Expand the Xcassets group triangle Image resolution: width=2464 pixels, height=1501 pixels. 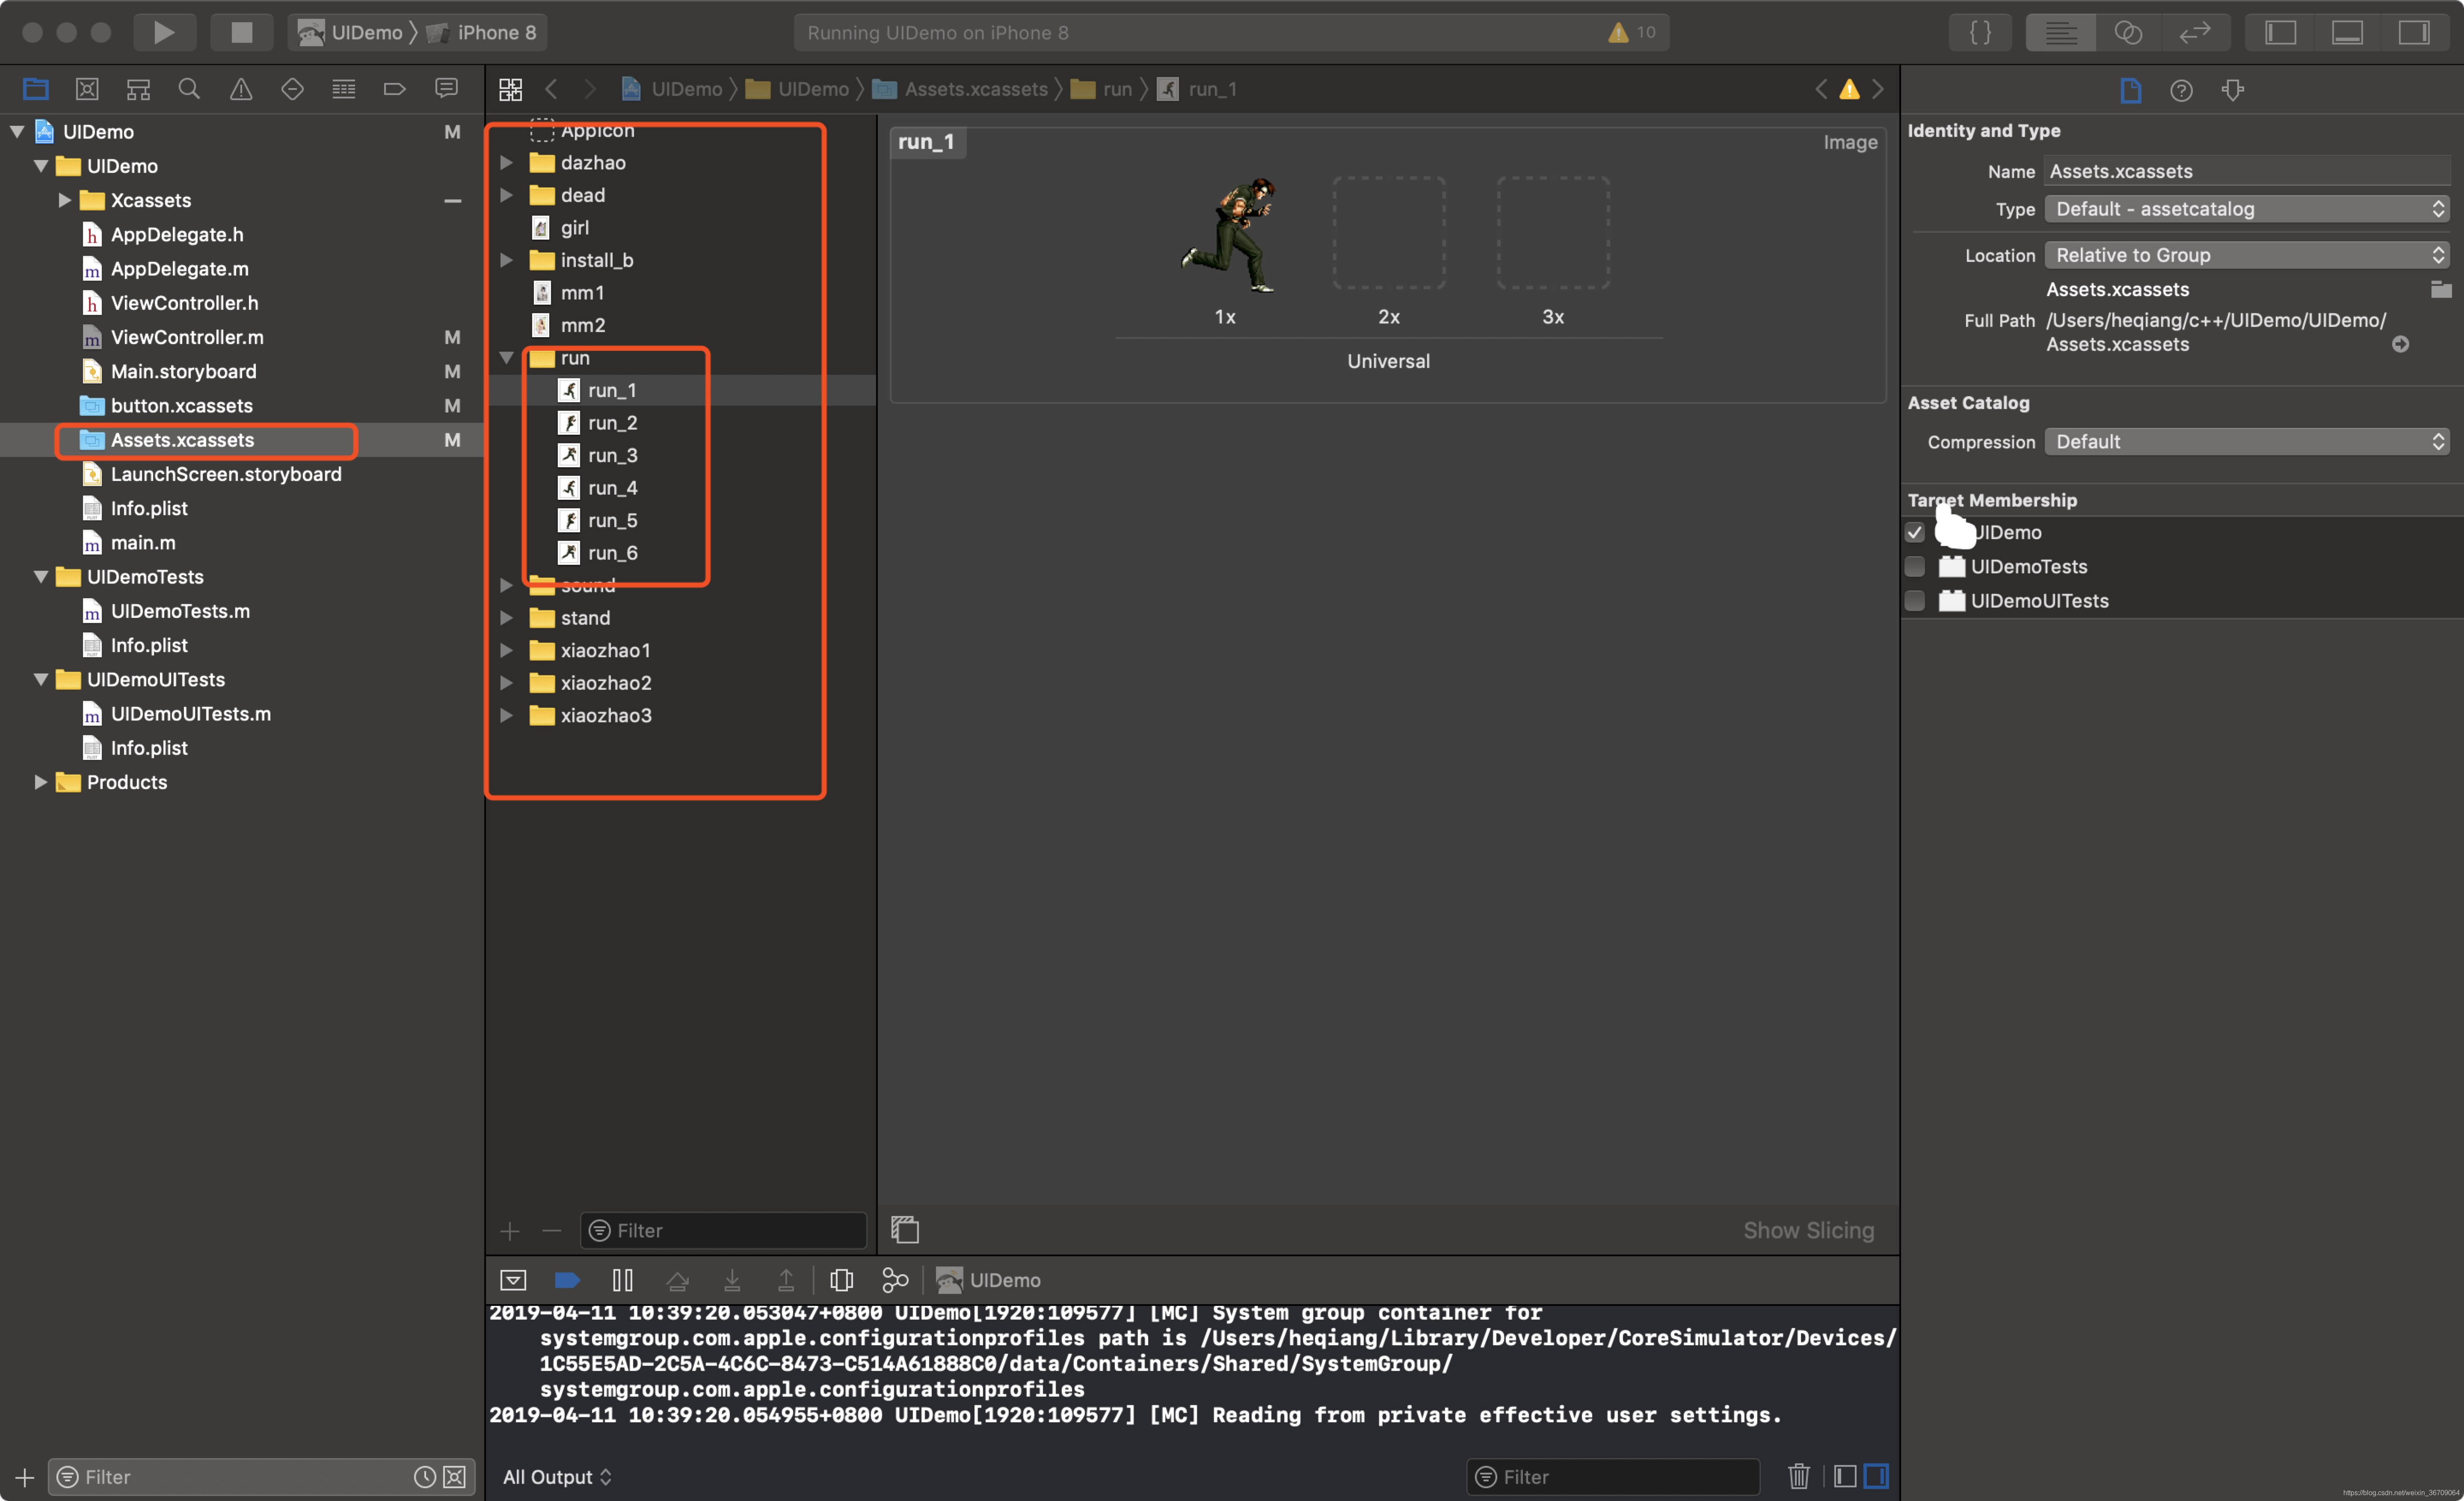click(x=64, y=200)
